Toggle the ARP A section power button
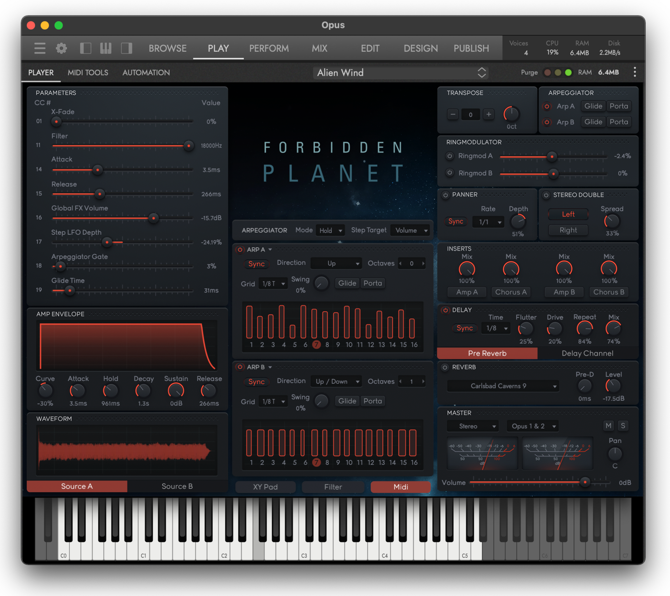This screenshot has width=670, height=596. (x=240, y=250)
